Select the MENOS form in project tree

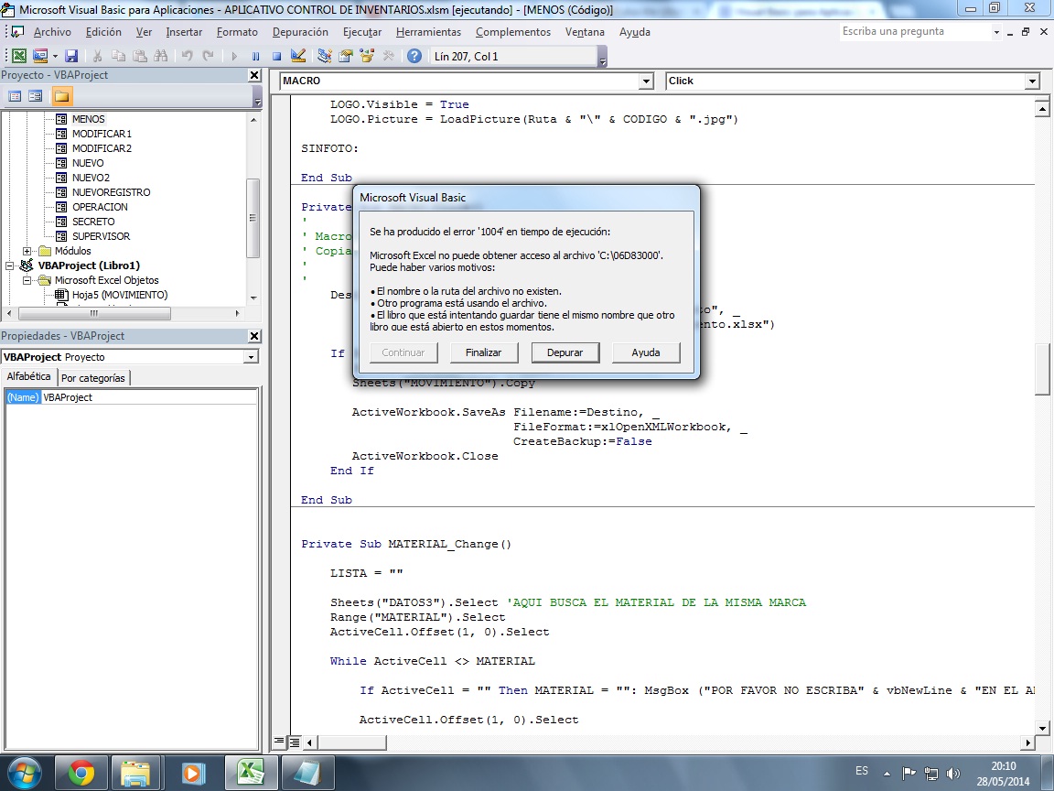(x=89, y=119)
